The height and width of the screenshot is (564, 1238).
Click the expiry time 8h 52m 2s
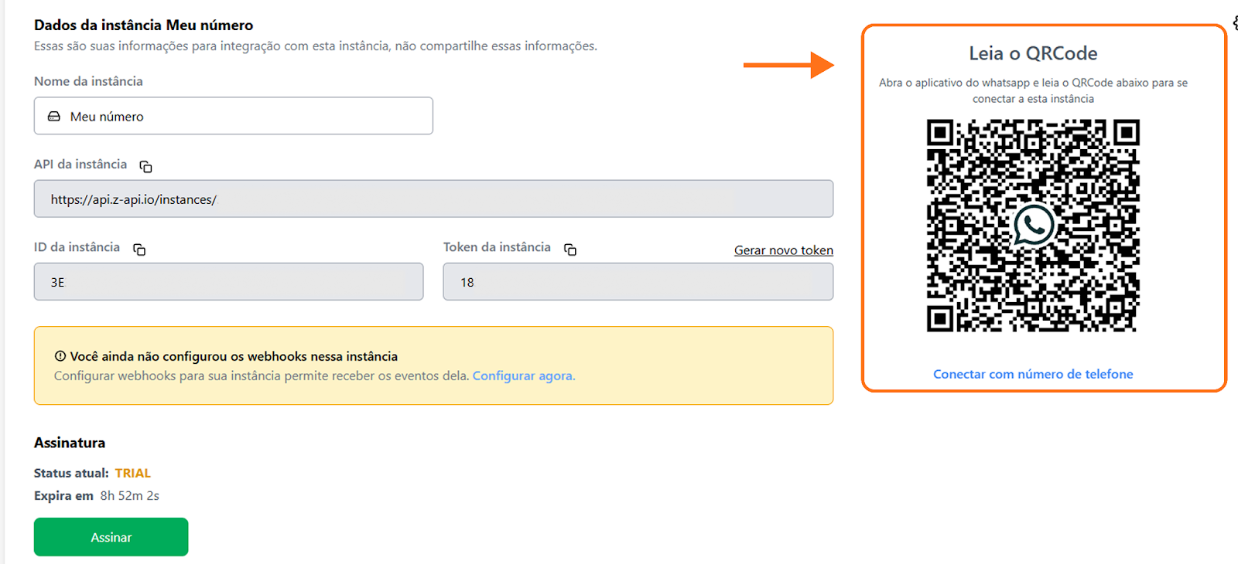129,496
